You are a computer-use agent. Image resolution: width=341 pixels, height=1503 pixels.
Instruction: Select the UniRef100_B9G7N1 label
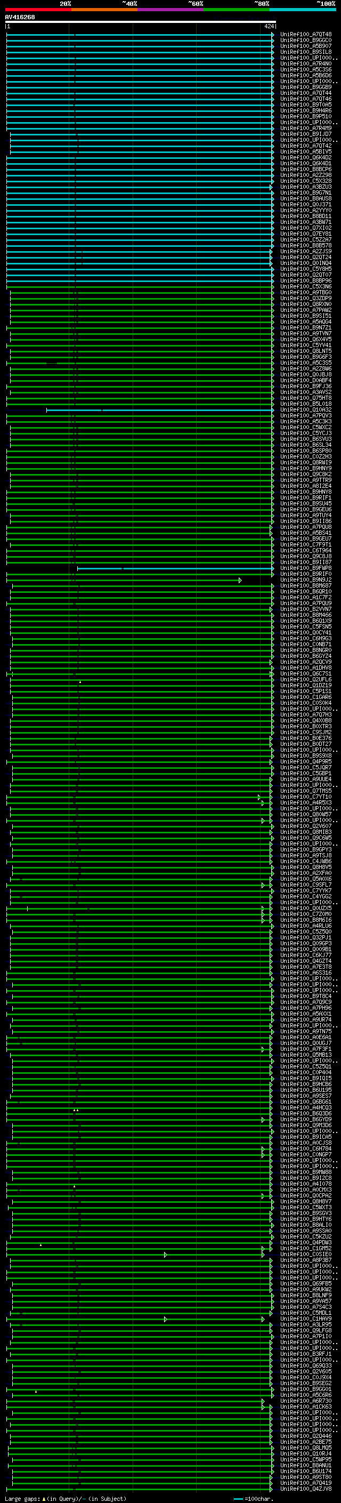[306, 192]
